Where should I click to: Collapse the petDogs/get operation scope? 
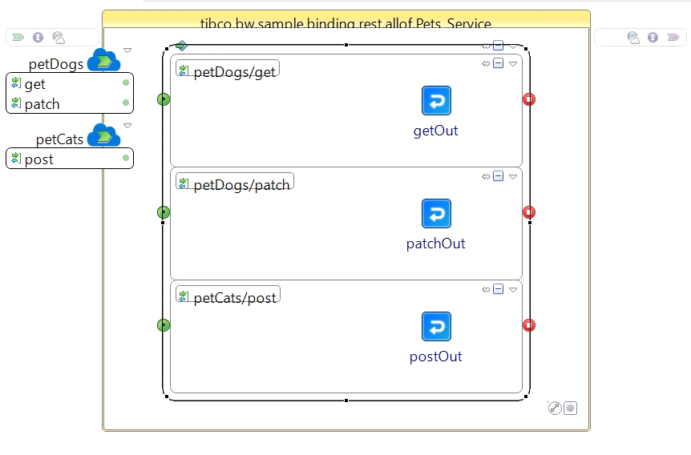click(498, 63)
